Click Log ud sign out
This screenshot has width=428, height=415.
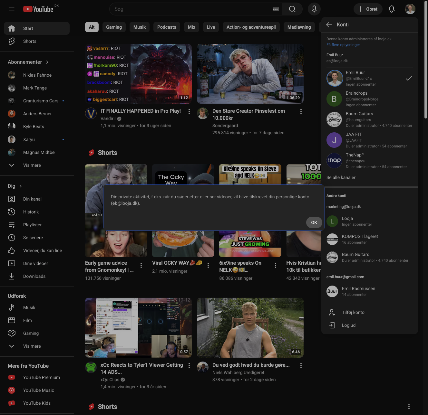tap(370, 325)
